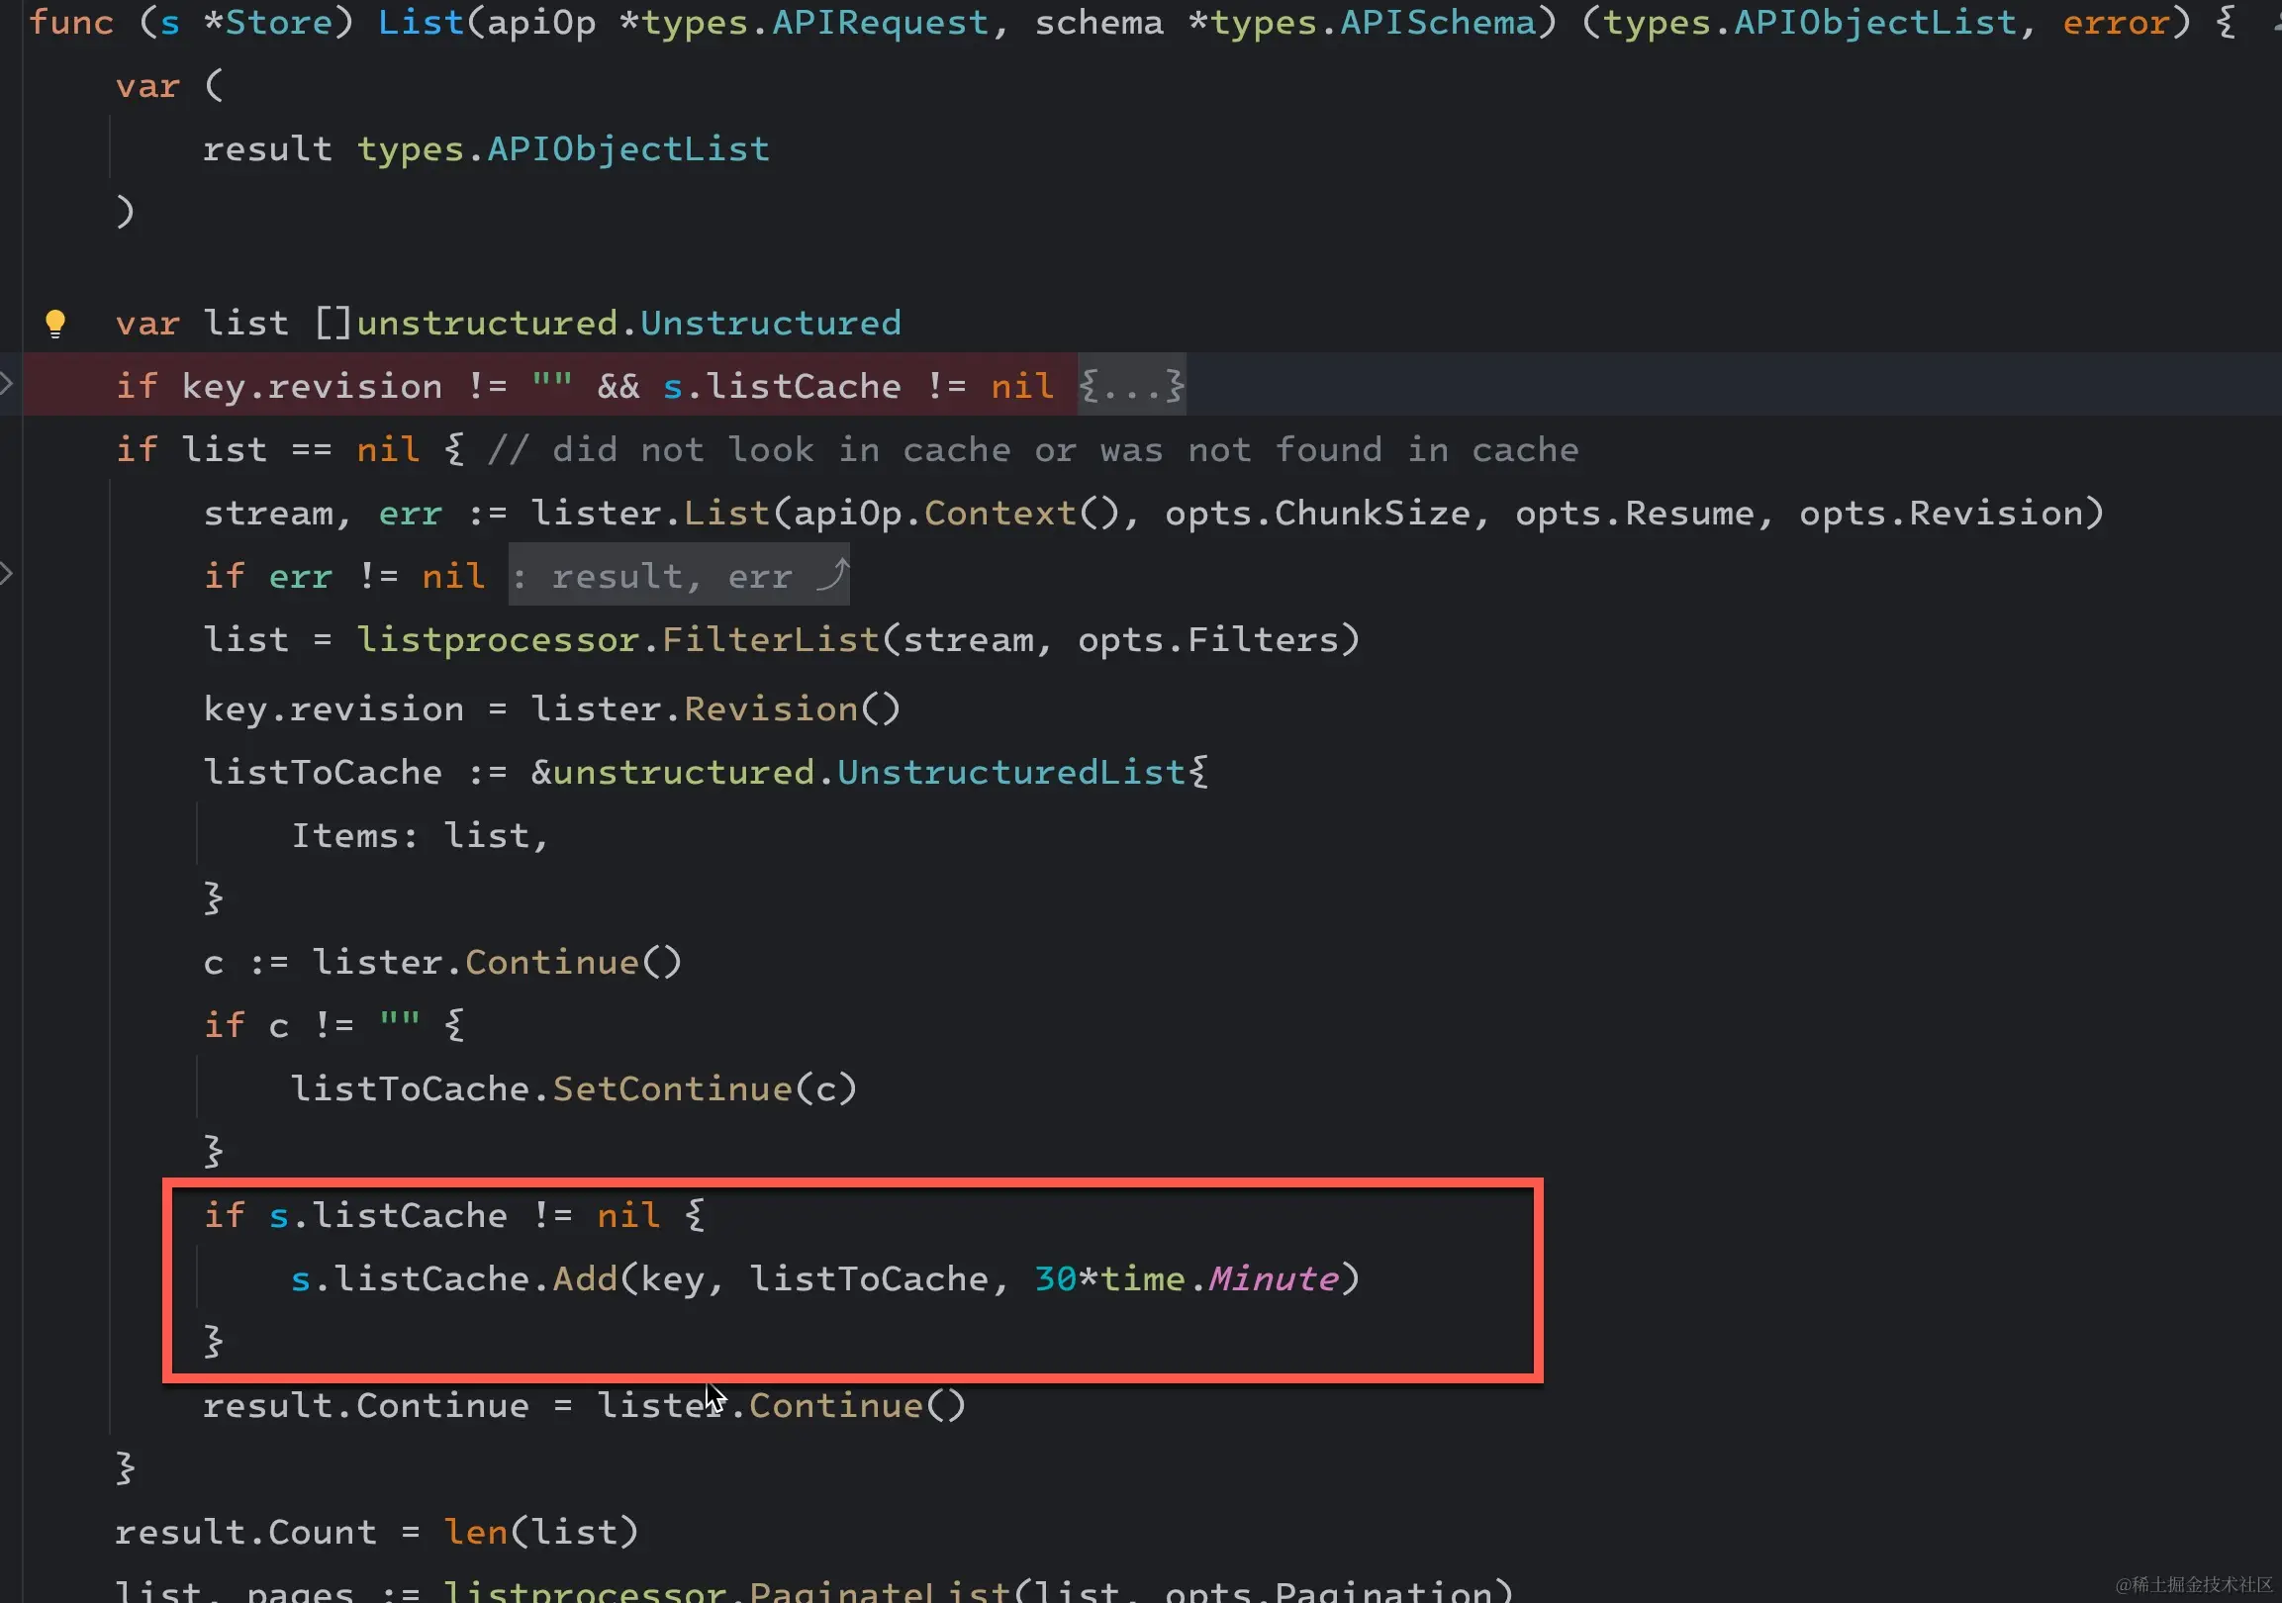
Task: Click the UnstructuredList type name
Action: coord(1010,772)
